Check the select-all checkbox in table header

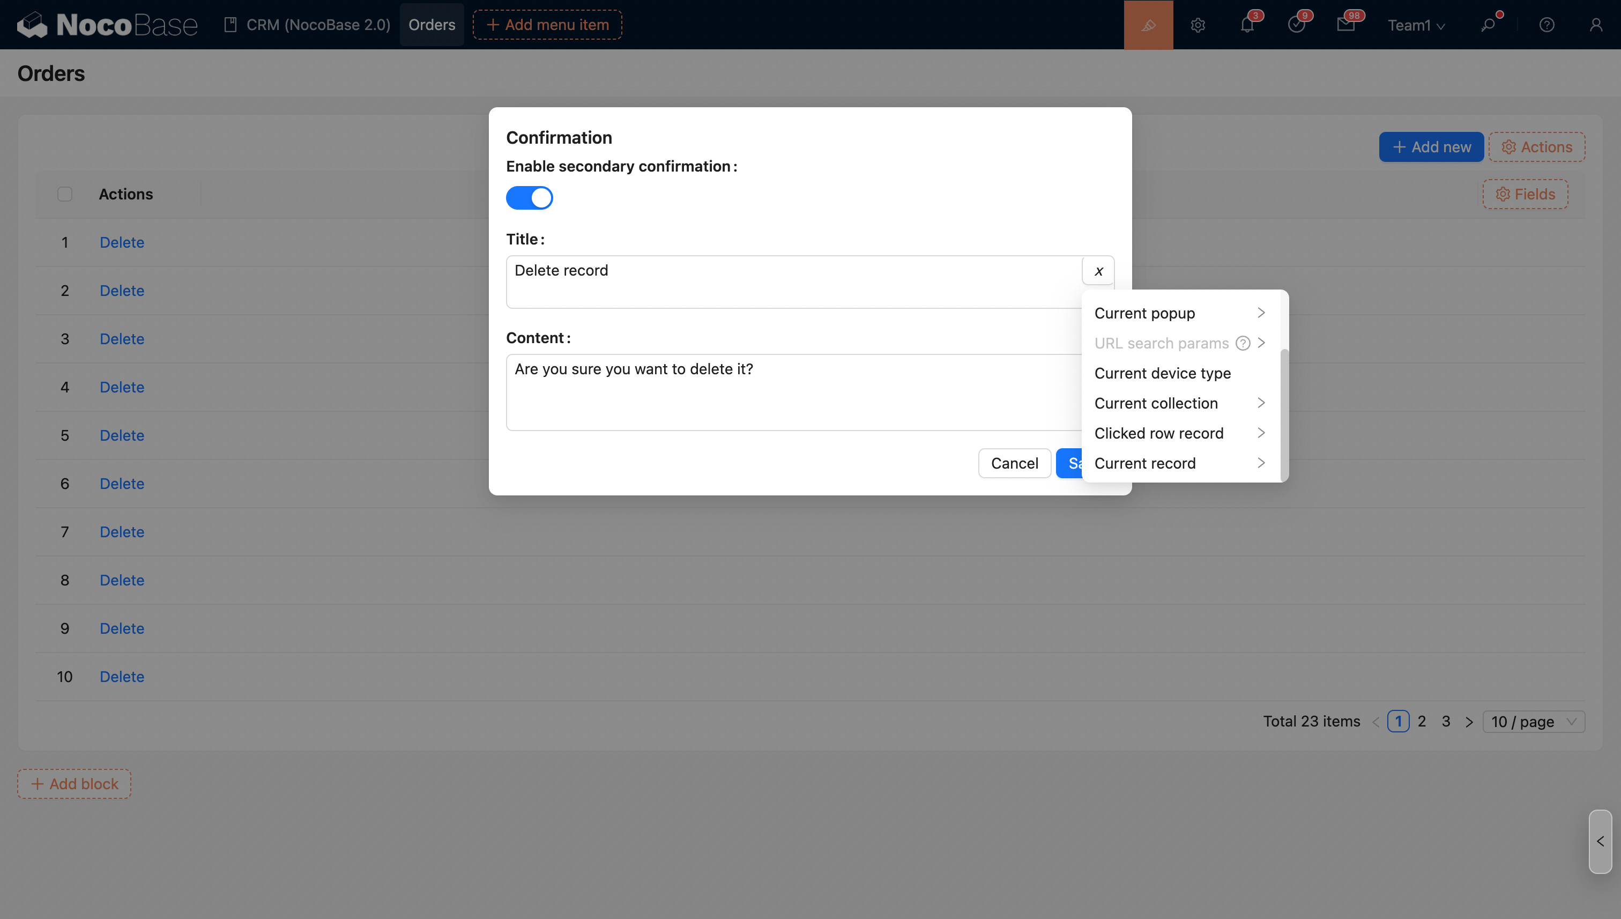(64, 194)
